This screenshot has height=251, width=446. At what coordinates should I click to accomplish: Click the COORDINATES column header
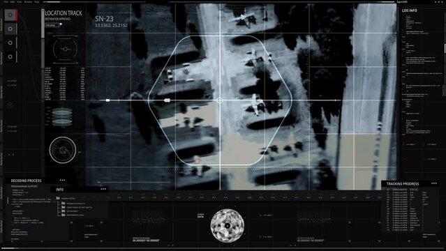[399, 190]
